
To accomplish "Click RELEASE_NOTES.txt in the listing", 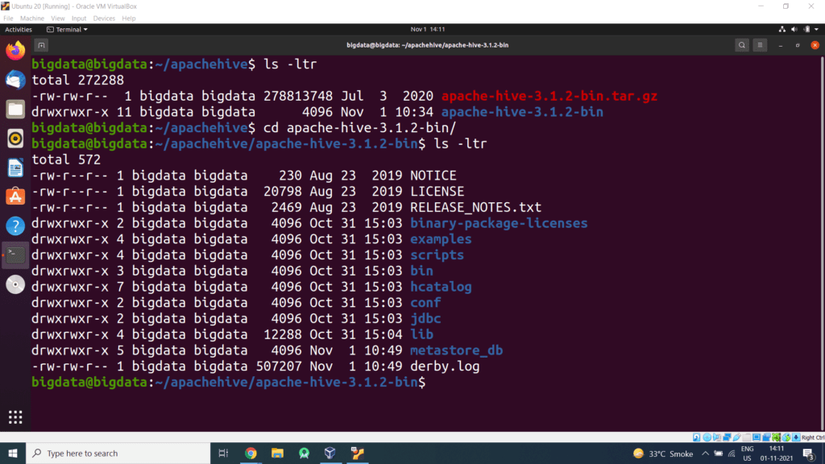I will click(x=475, y=207).
